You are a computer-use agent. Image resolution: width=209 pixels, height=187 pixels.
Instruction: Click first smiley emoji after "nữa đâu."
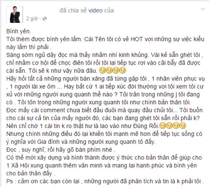[x=102, y=70]
